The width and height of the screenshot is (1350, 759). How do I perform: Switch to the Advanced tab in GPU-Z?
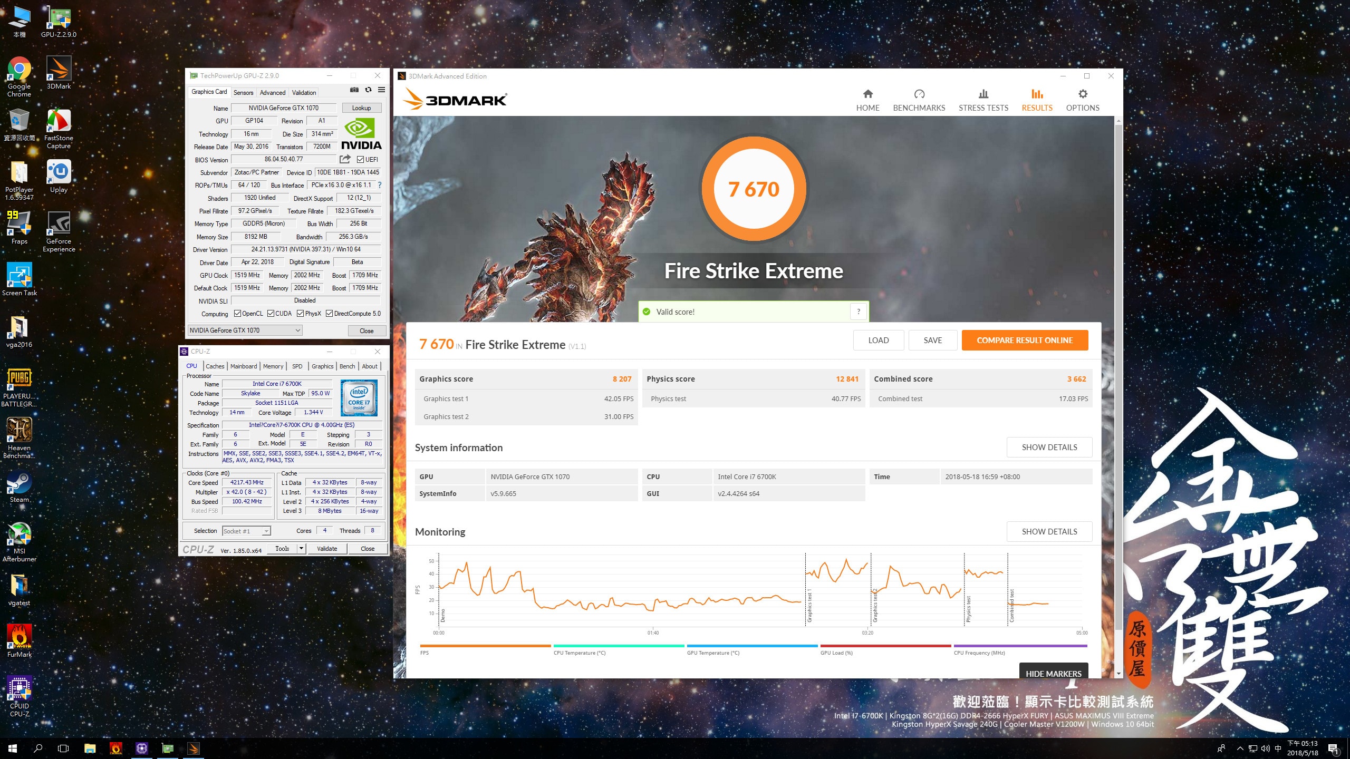pos(273,93)
